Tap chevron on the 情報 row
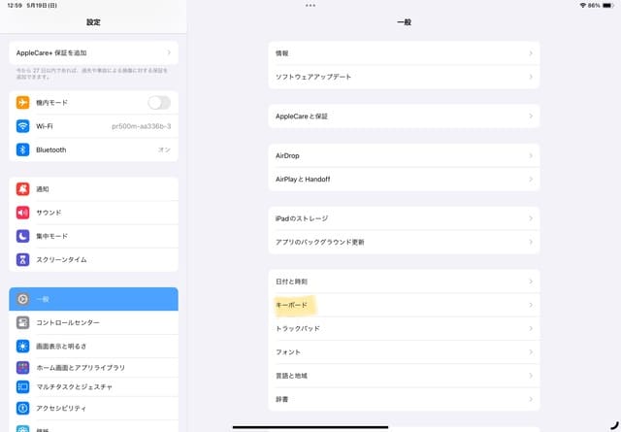Screen dimensions: 621x432 (531, 53)
